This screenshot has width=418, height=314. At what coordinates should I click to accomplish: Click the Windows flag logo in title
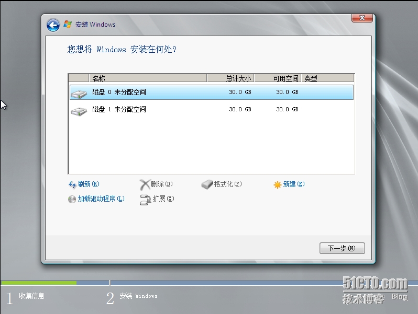point(68,24)
